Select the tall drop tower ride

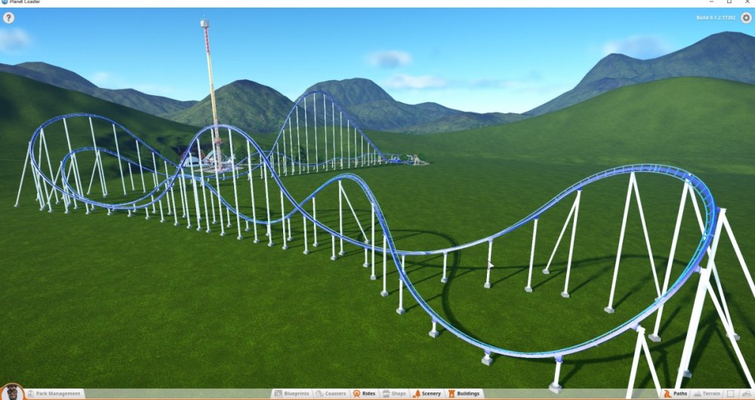coord(210,83)
